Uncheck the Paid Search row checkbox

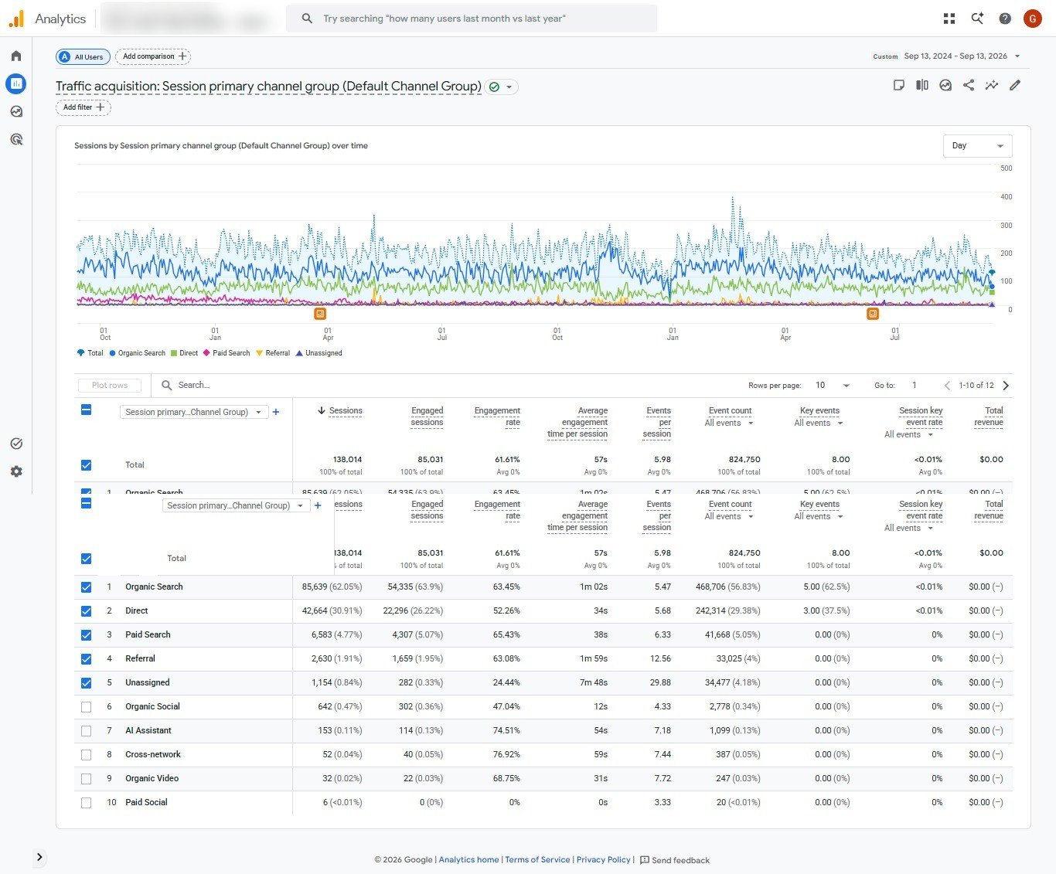[x=86, y=635]
